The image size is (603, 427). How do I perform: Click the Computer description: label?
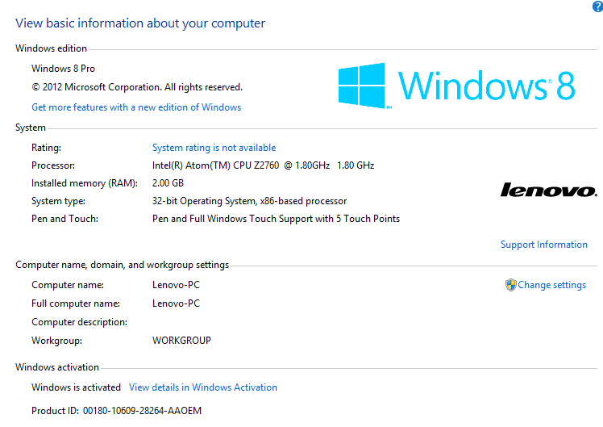[x=79, y=322]
